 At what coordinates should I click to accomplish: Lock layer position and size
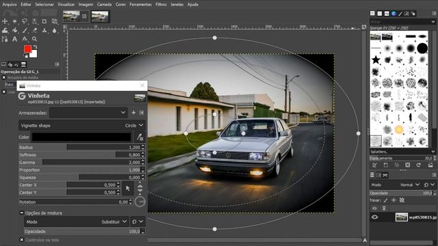click(x=394, y=200)
